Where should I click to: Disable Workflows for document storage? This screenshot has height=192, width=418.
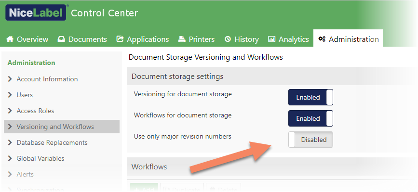pyautogui.click(x=310, y=118)
